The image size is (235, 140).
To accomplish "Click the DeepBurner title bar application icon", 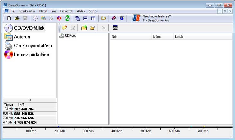I will click(5, 5).
